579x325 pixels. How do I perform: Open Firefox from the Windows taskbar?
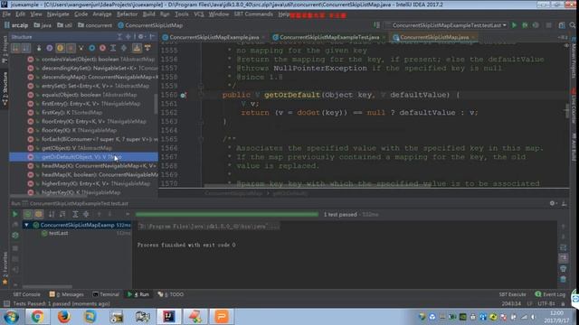(63, 316)
